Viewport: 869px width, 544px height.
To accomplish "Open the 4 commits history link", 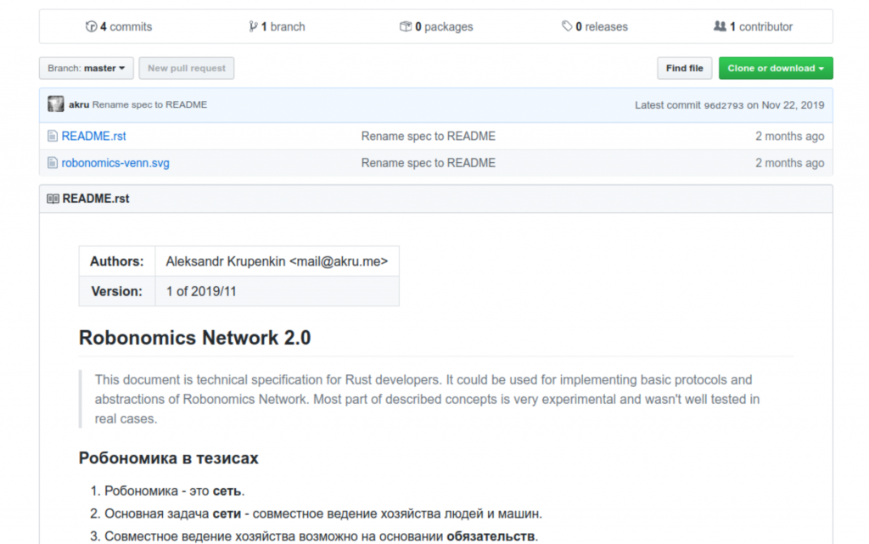I will coord(119,26).
